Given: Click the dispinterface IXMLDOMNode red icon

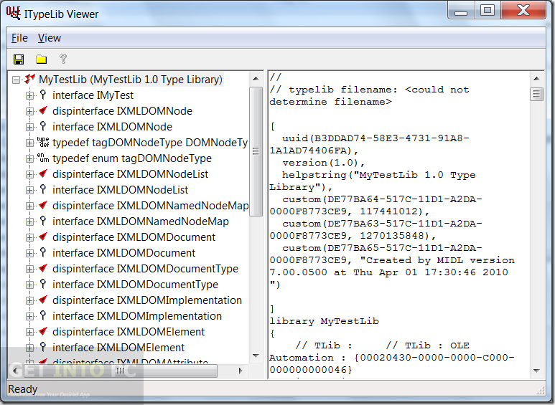Looking at the screenshot, I should click(43, 111).
